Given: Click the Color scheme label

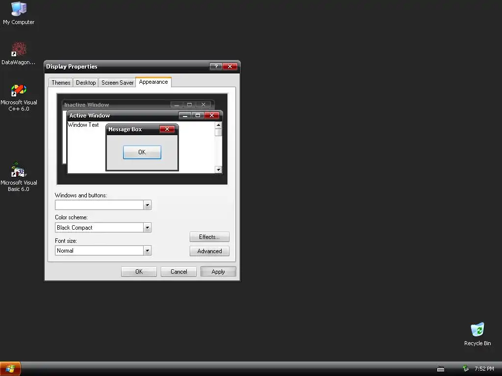Looking at the screenshot, I should (71, 217).
